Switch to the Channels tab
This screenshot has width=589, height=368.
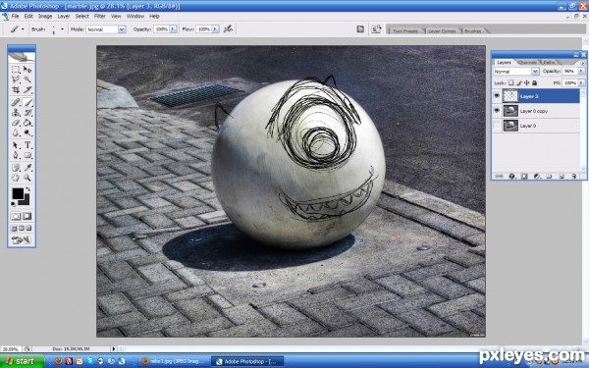tap(527, 63)
